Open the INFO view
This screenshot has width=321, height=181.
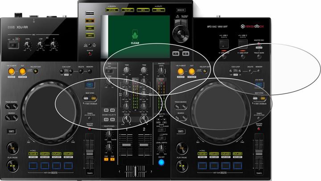143,10
